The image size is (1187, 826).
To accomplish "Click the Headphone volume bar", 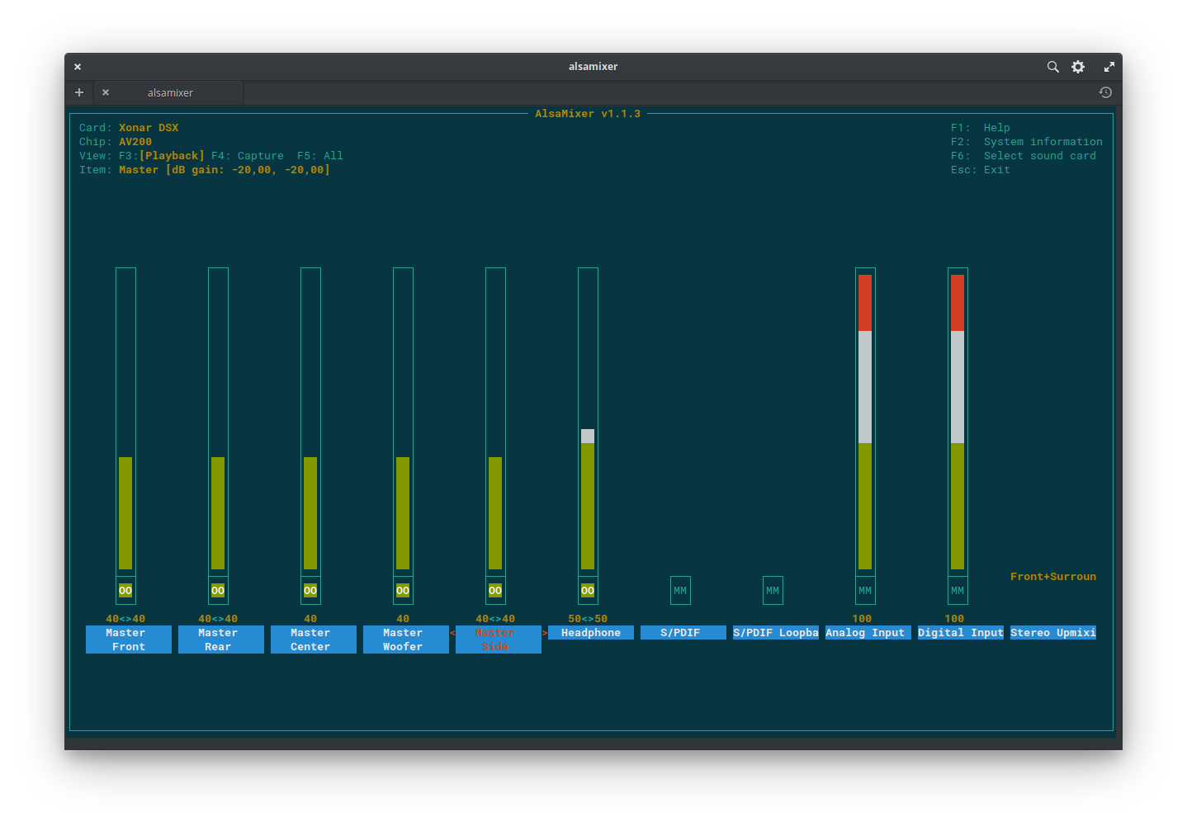I will (x=588, y=421).
